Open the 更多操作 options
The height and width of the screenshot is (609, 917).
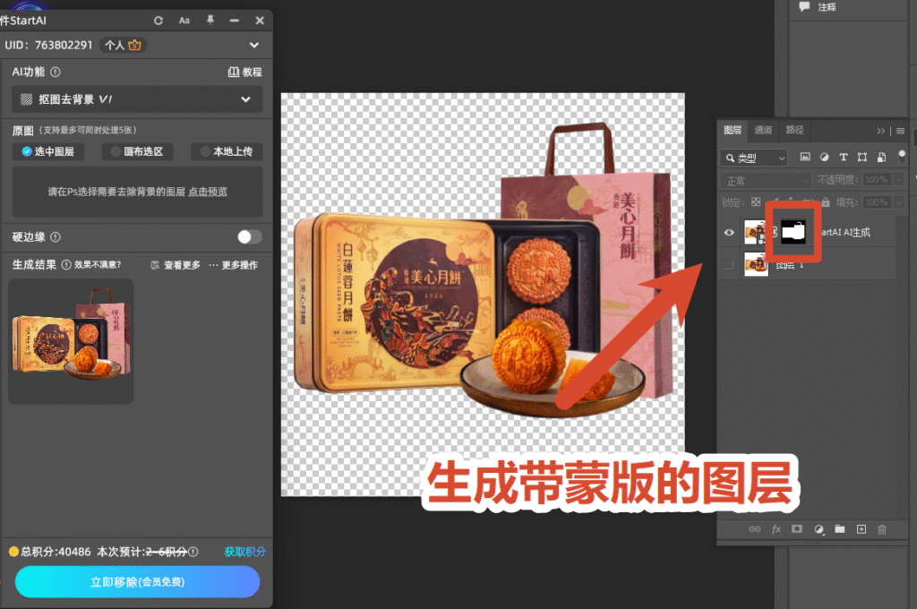233,265
